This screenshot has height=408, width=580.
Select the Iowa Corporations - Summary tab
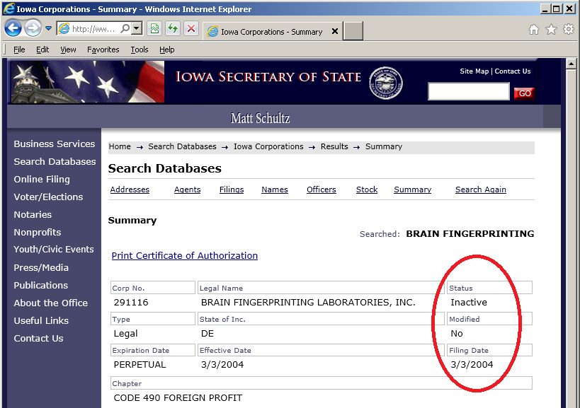pyautogui.click(x=272, y=31)
